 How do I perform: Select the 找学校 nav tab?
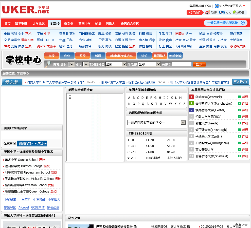click(55, 24)
